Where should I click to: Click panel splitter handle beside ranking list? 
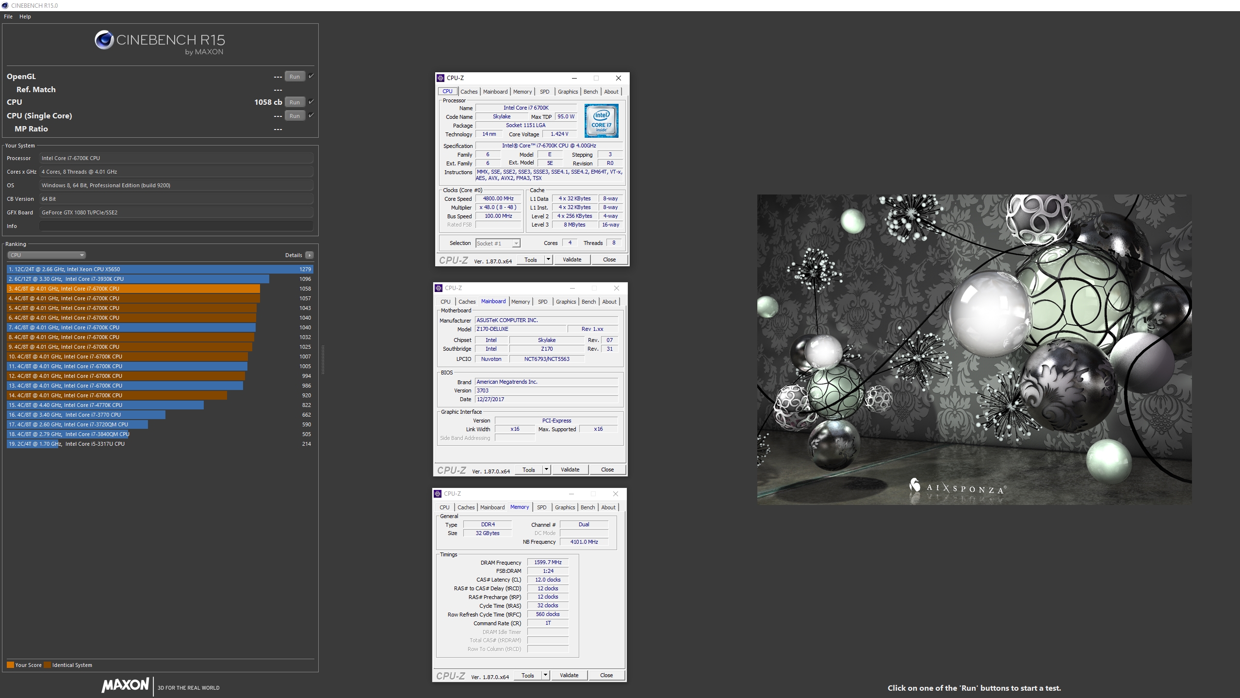point(323,359)
